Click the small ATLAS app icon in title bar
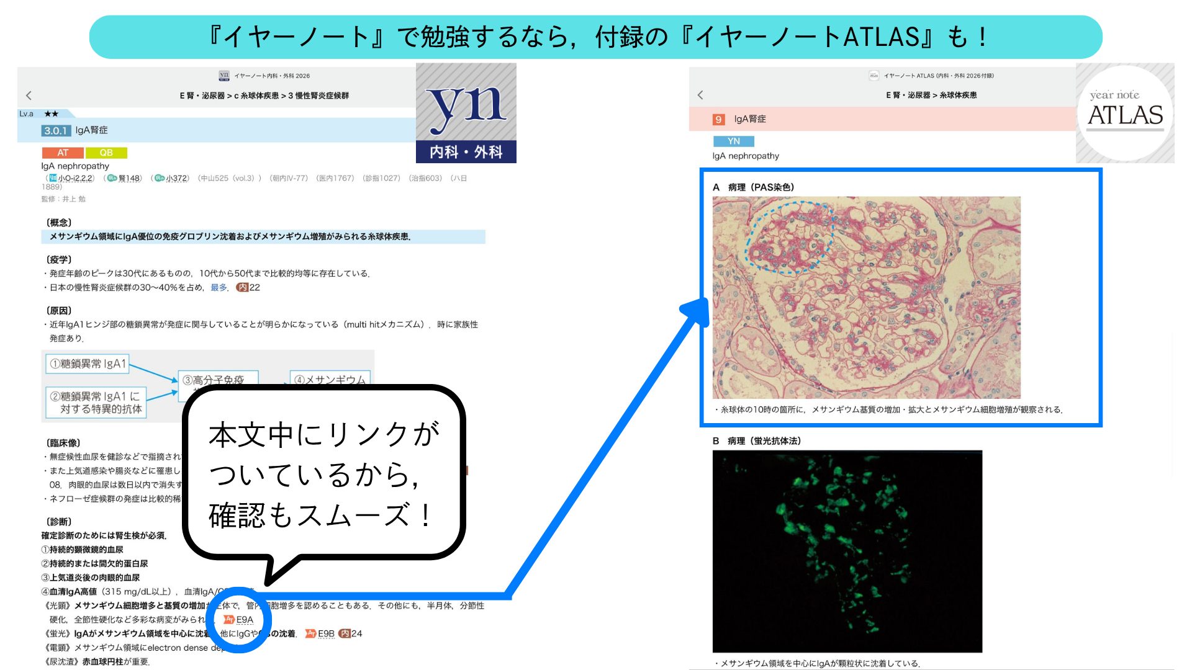The width and height of the screenshot is (1192, 670). tap(874, 76)
